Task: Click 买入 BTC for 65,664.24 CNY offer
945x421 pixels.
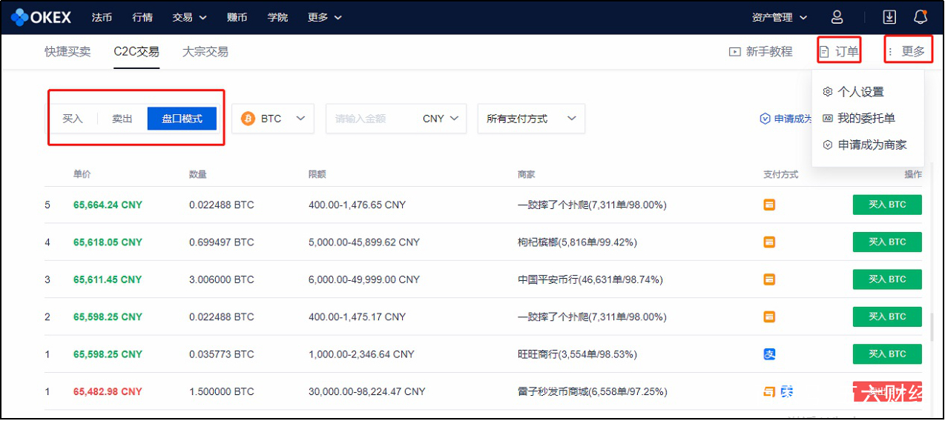Action: click(887, 205)
